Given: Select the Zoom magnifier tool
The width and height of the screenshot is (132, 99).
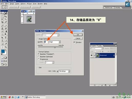Looking at the screenshot, I should [6, 47].
